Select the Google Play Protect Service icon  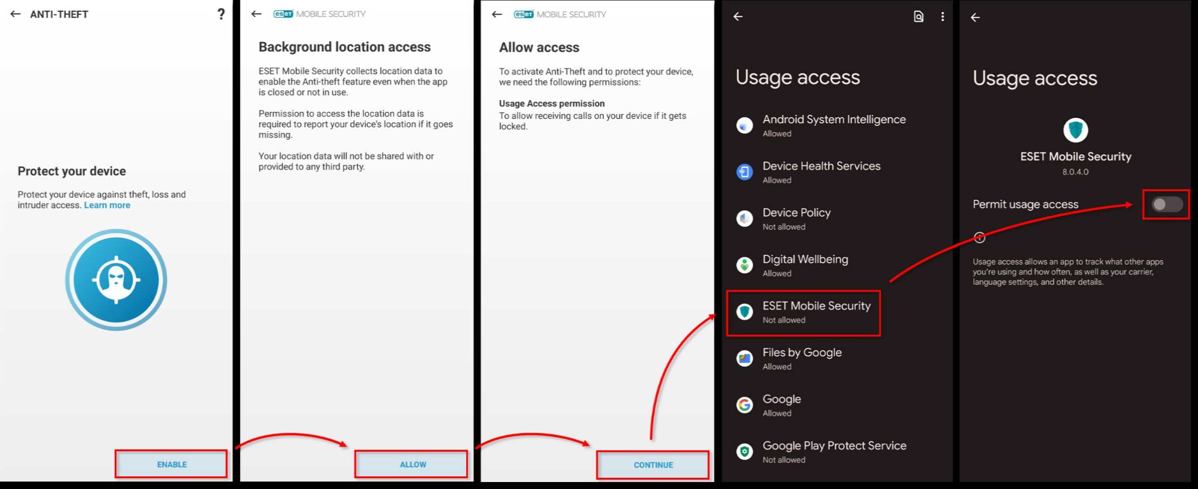point(745,452)
